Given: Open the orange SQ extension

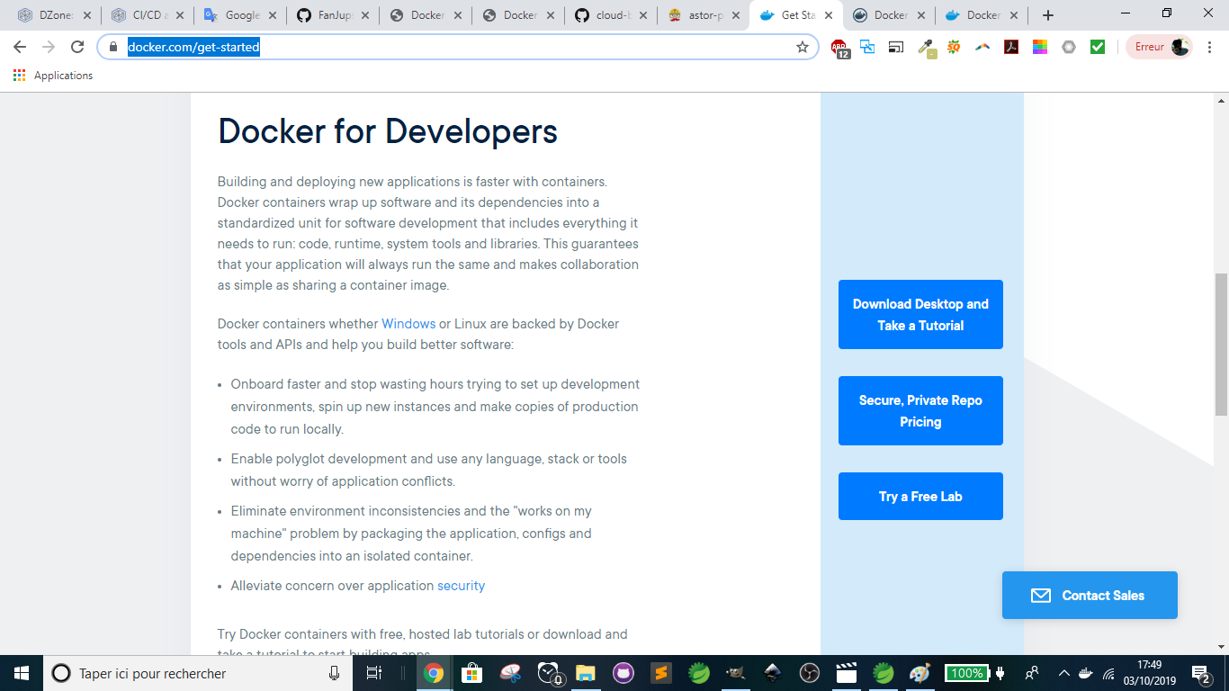Looking at the screenshot, I should coord(954,47).
